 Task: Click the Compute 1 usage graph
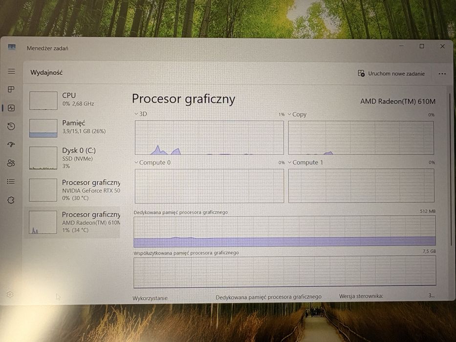(x=361, y=186)
